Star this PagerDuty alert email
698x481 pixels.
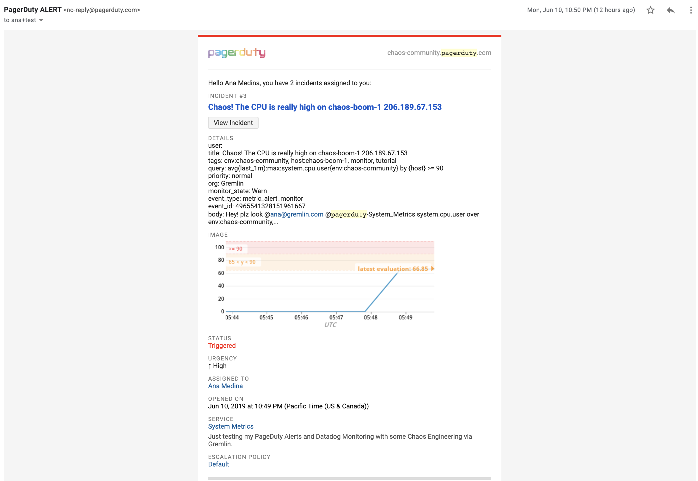click(650, 10)
